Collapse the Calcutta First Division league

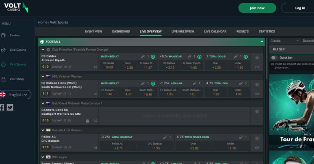[43, 130]
